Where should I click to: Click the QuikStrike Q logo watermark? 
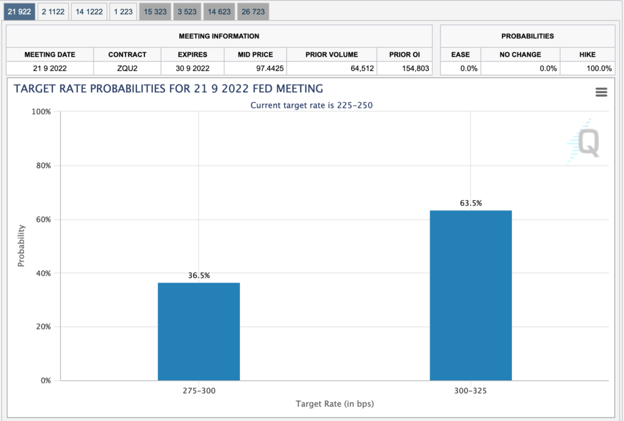[586, 143]
